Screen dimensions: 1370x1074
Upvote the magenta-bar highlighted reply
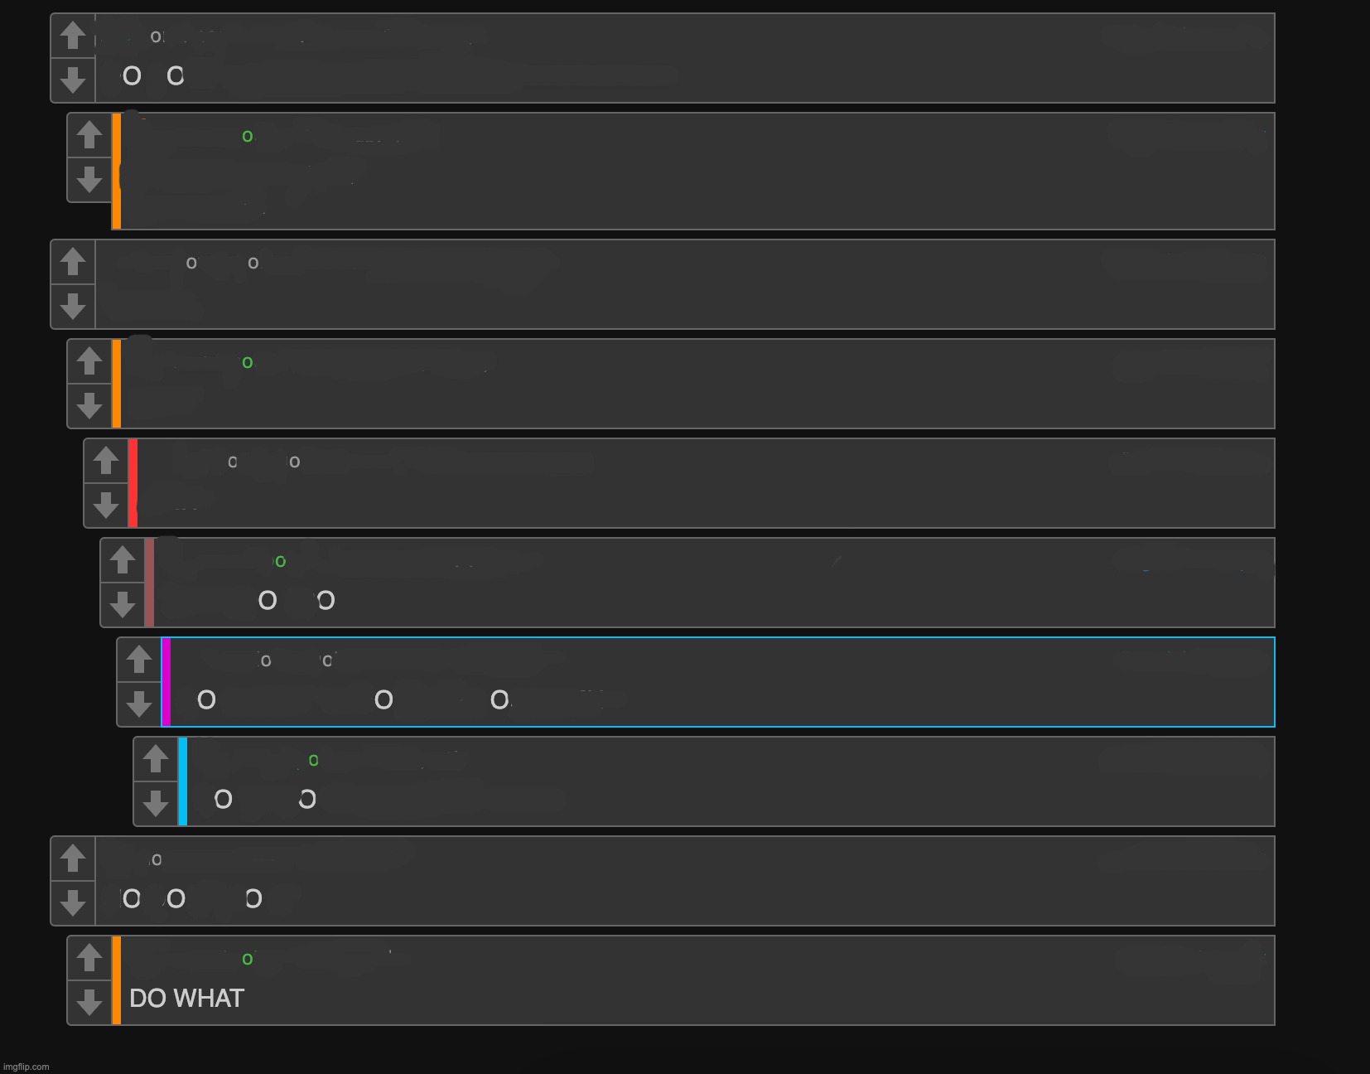pos(139,660)
